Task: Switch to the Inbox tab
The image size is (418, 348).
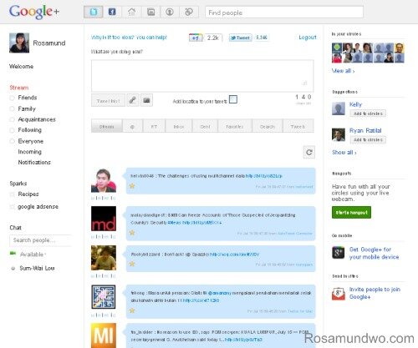Action: click(x=179, y=127)
